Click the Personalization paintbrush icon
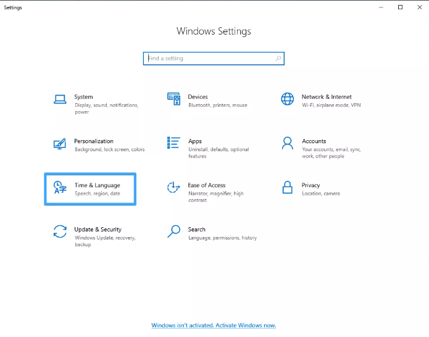Image resolution: width=429 pixels, height=337 pixels. [x=60, y=144]
